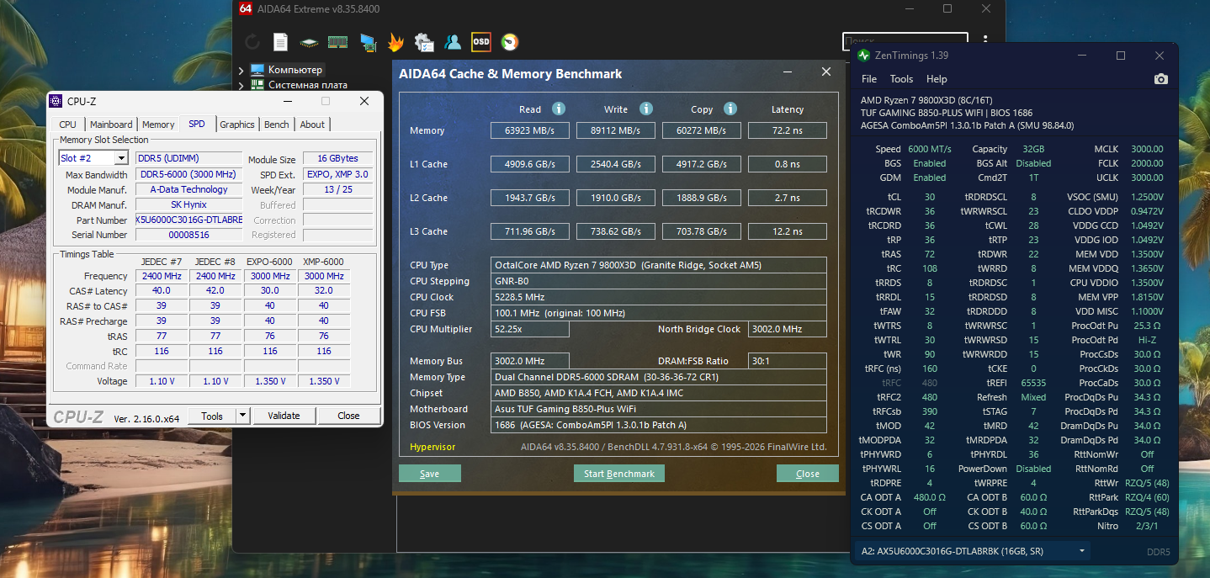Open the File menu in ZenTimings

869,79
